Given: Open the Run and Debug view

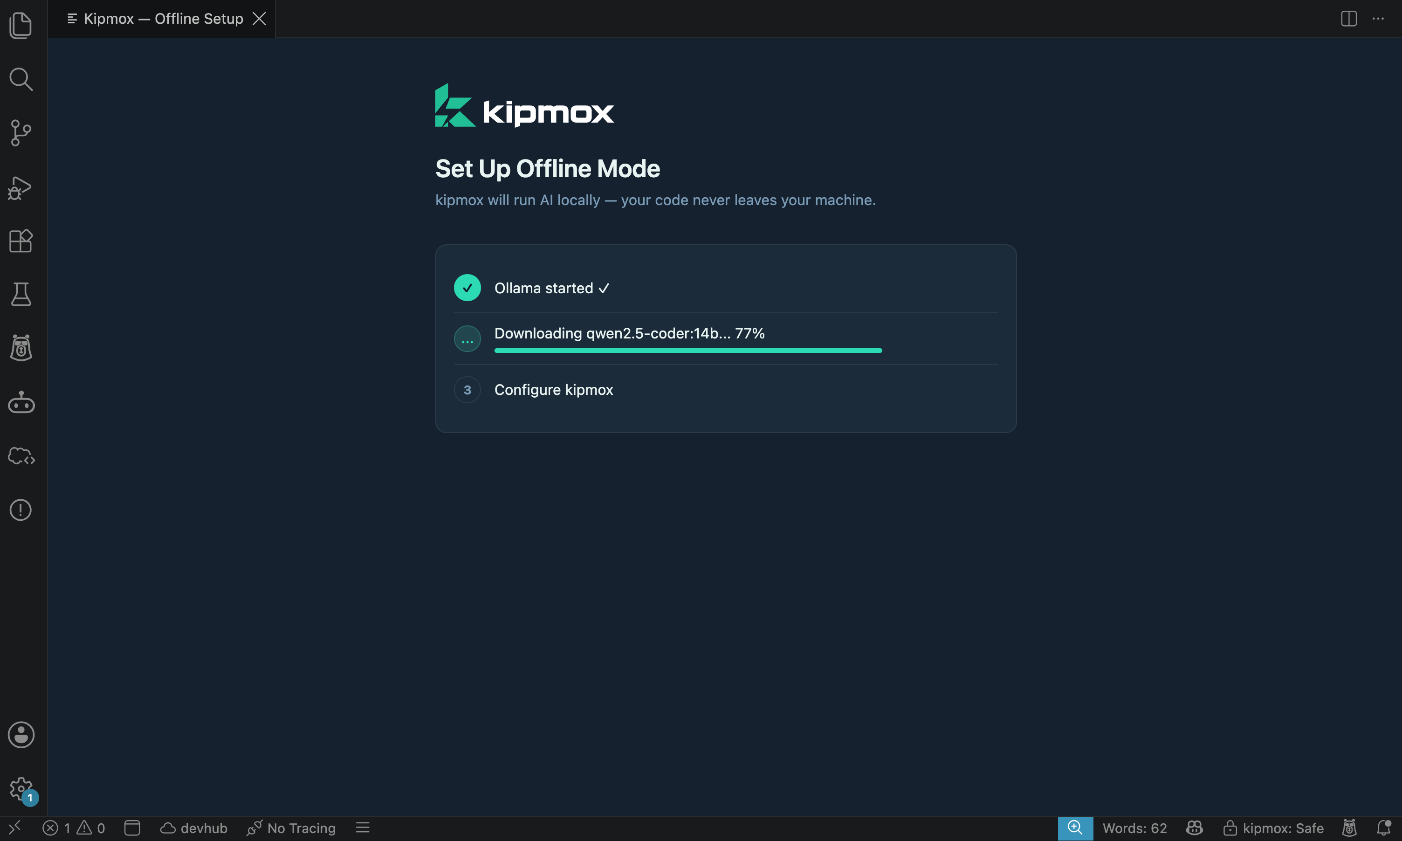Looking at the screenshot, I should coord(20,187).
